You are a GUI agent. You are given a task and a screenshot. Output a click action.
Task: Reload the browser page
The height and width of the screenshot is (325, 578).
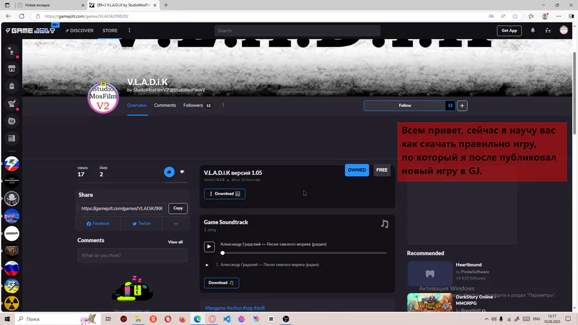(x=22, y=16)
